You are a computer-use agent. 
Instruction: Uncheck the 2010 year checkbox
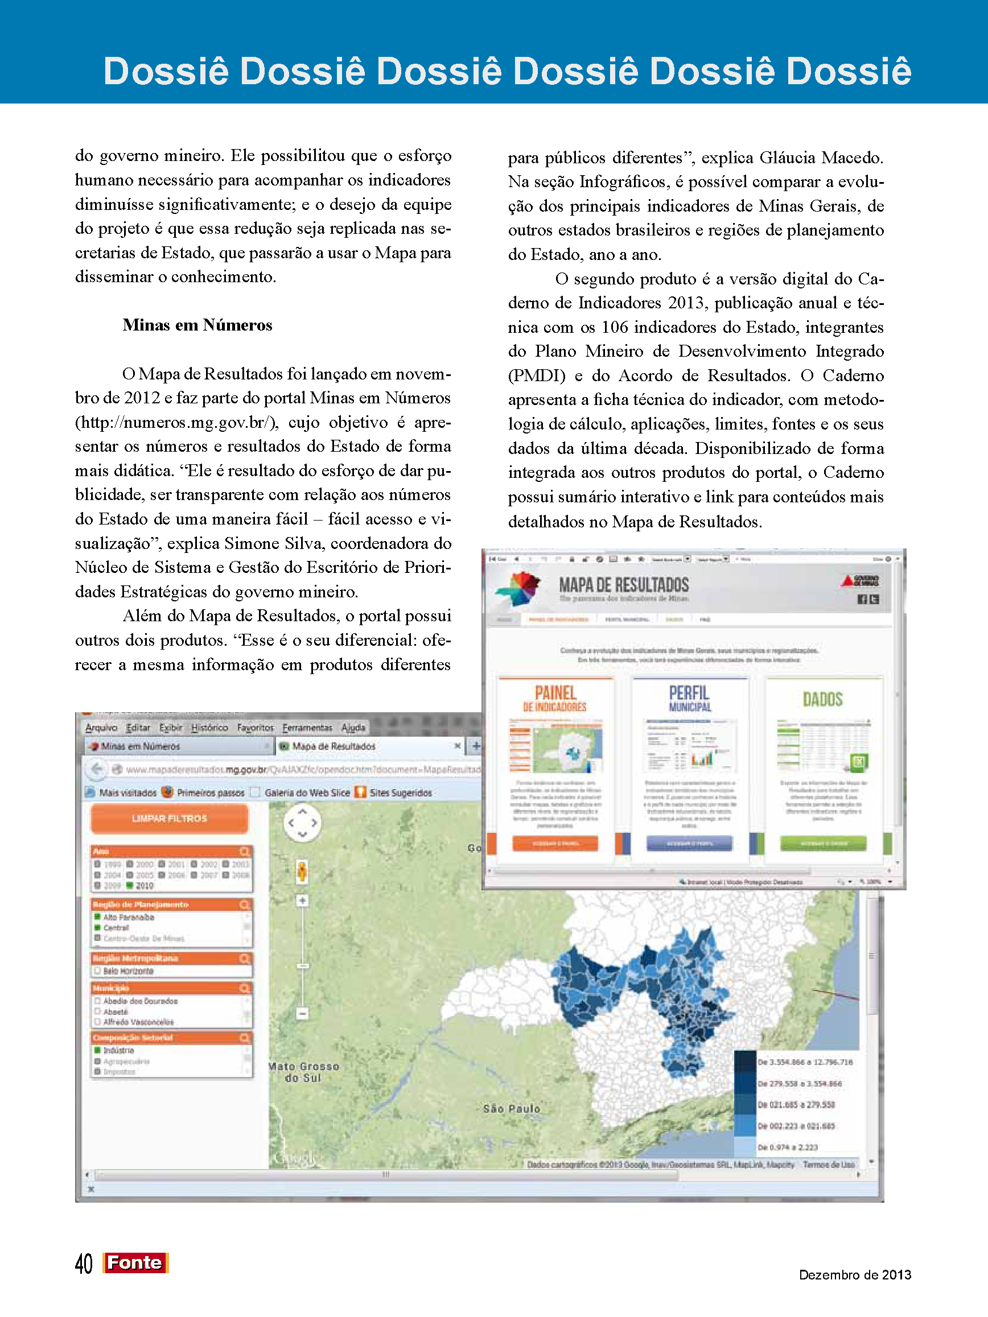tap(129, 885)
